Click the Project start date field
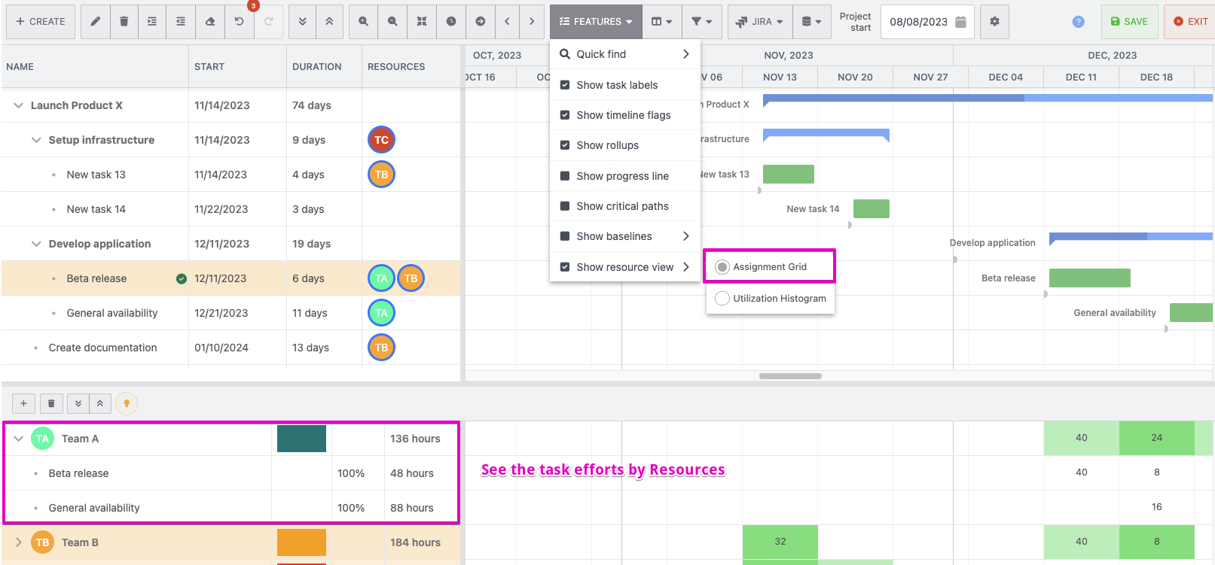This screenshot has height=565, width=1215. 919,22
